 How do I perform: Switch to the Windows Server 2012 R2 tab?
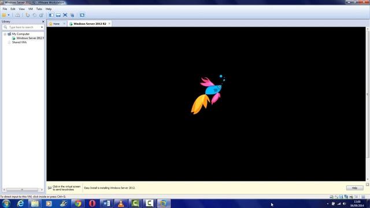coord(90,24)
